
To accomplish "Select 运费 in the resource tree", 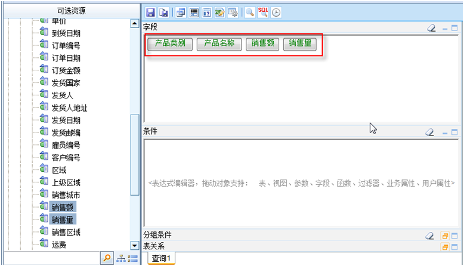I will 59,245.
